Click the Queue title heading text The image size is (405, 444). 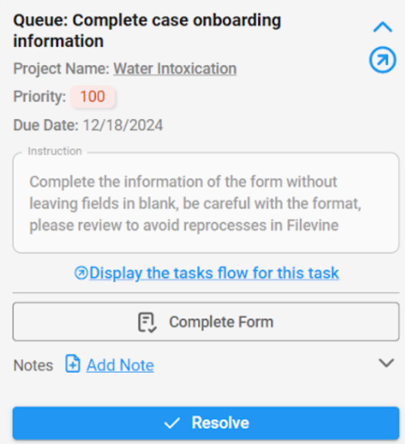click(147, 31)
